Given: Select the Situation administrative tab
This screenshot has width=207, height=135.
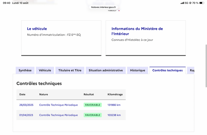Looking at the screenshot, I should 106,70.
